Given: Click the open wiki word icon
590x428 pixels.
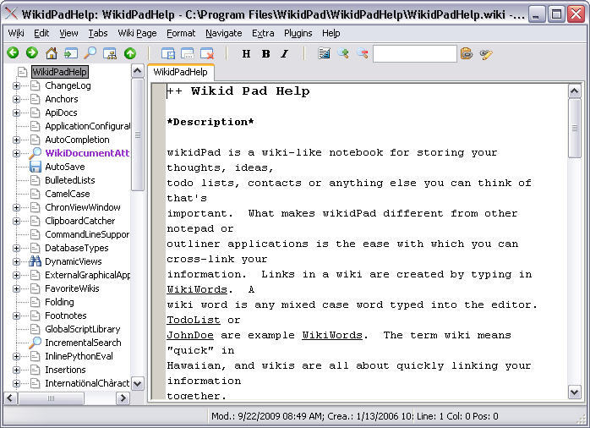Looking at the screenshot, I should 71,53.
